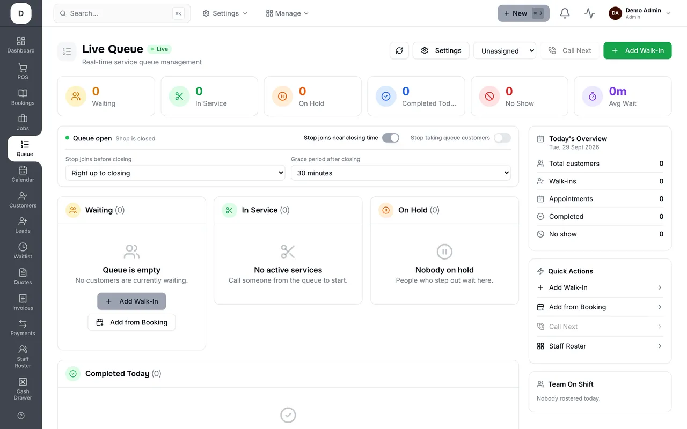
Task: Open the notifications bell
Action: pos(565,13)
